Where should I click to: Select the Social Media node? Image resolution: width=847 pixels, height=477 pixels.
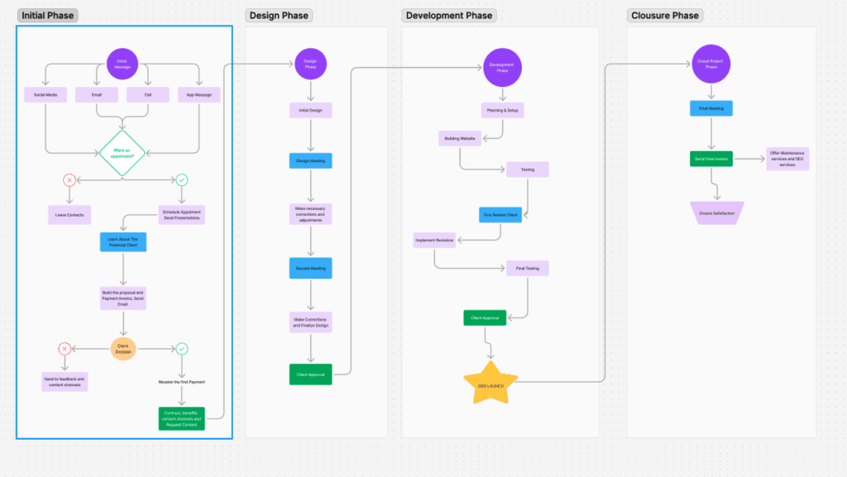point(45,95)
